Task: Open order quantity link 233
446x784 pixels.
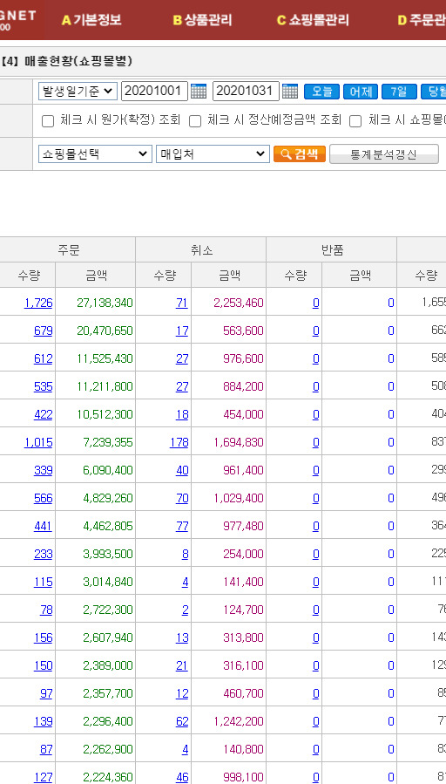Action: [44, 555]
